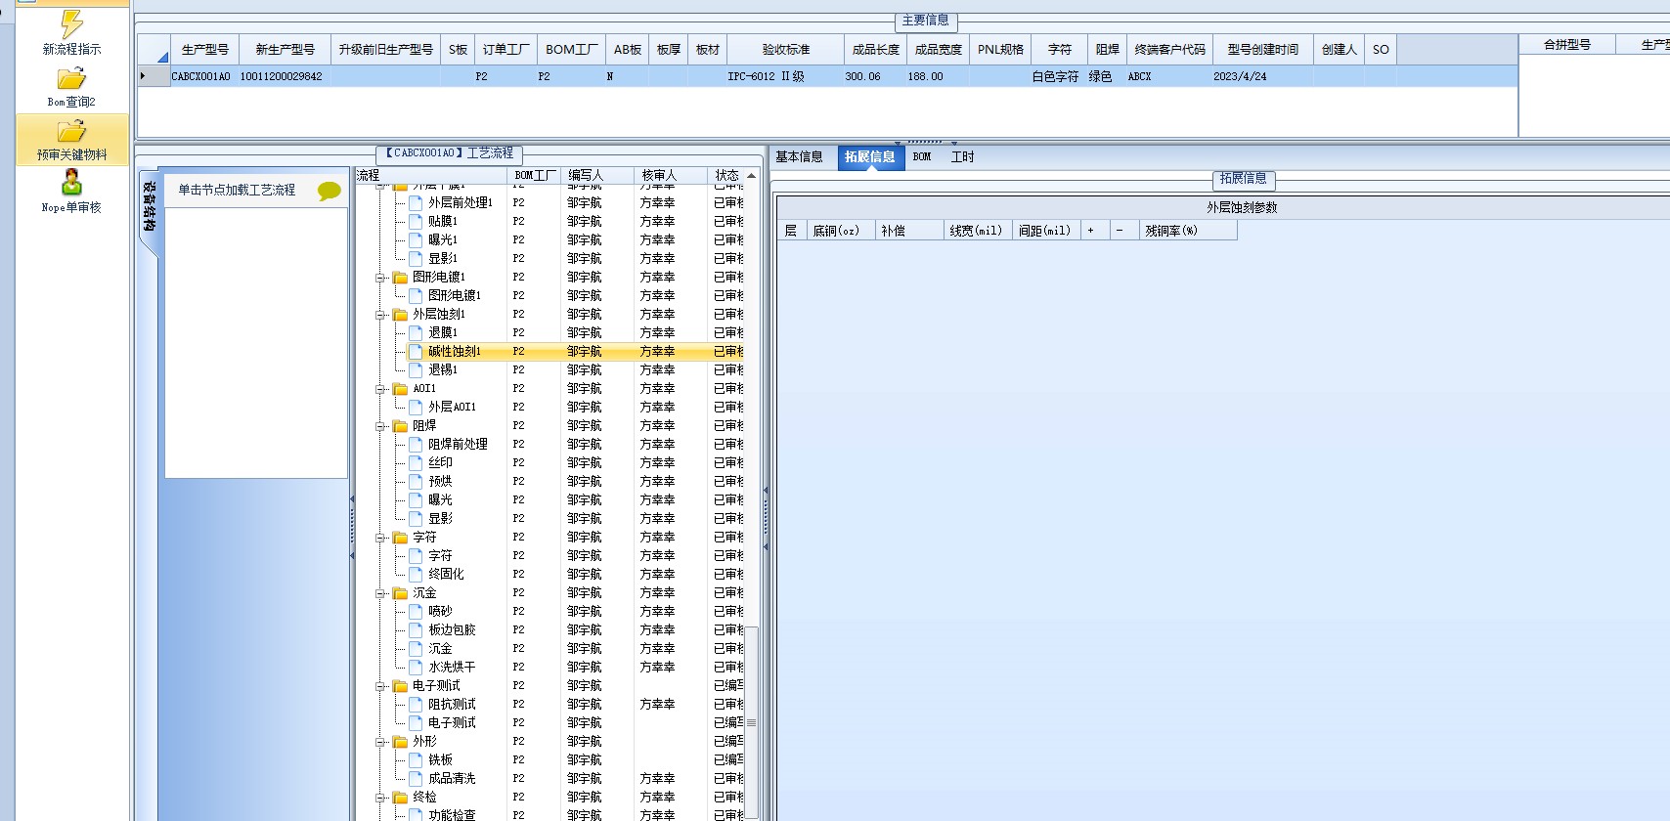The height and width of the screenshot is (821, 1670).
Task: Select the 终固化 process node
Action: click(x=446, y=575)
